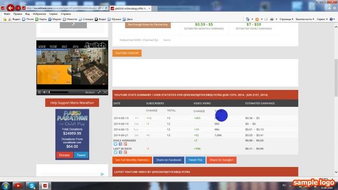Image resolution: width=338 pixels, height=190 pixels.
Task: Click the browser home icon at top right
Action: tap(329, 8)
